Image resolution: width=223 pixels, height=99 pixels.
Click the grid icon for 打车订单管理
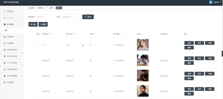pos(5,63)
